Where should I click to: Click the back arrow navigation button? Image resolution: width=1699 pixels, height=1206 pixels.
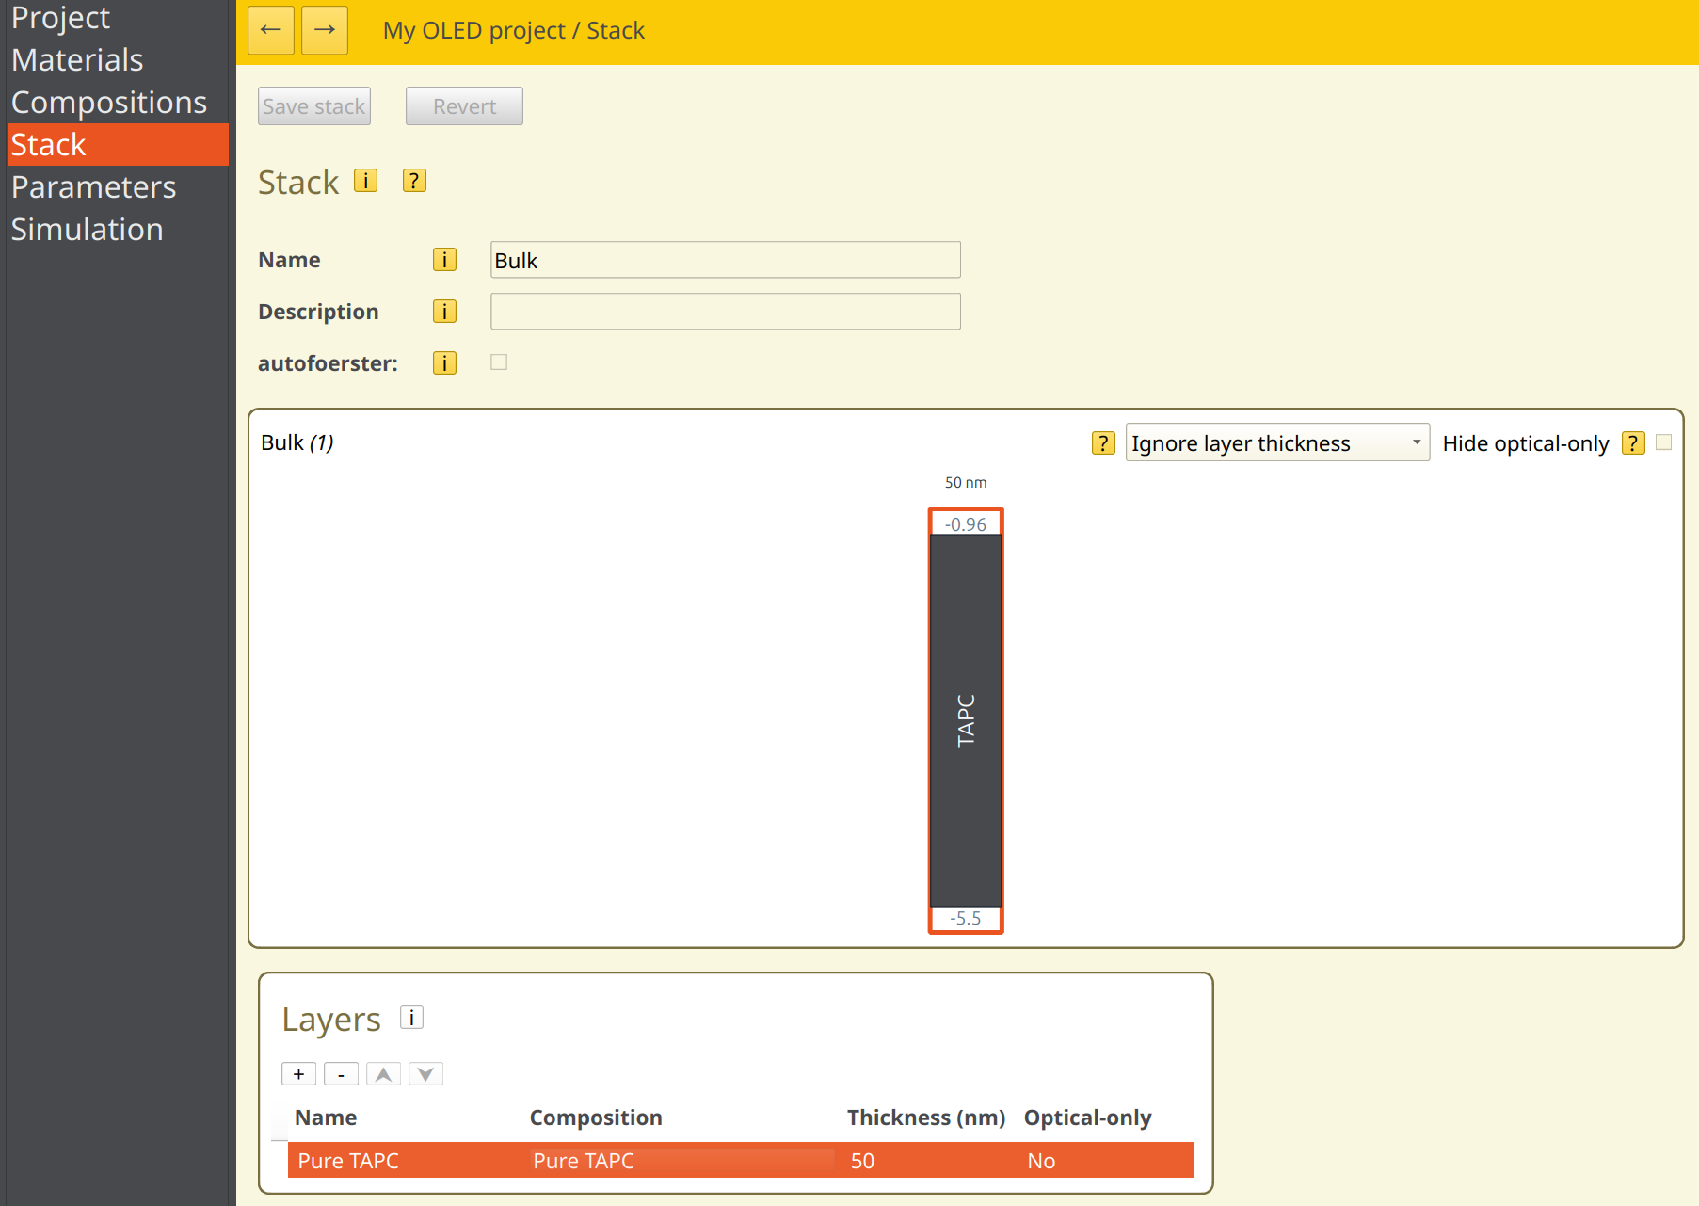click(271, 30)
